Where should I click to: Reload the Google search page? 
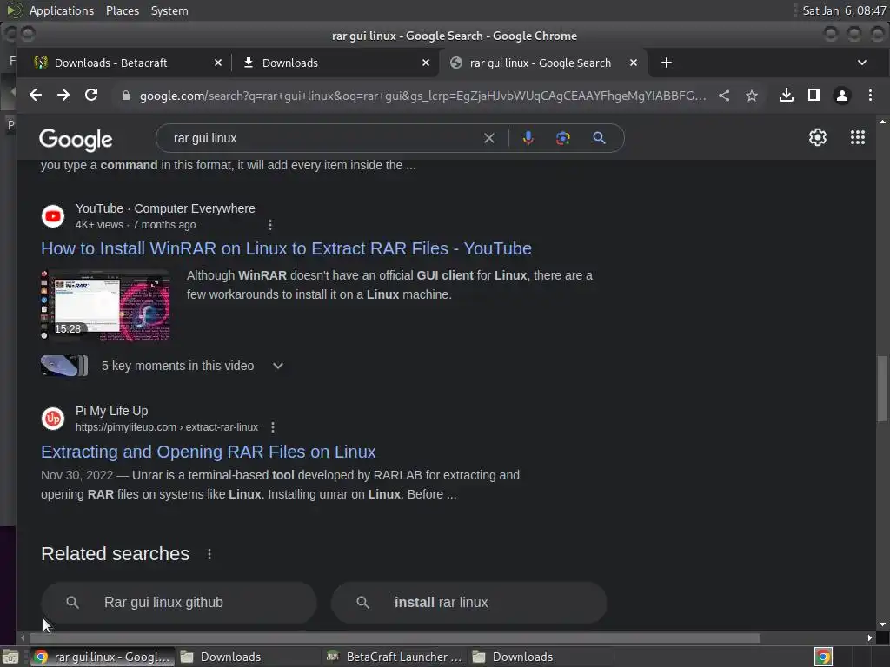90,96
